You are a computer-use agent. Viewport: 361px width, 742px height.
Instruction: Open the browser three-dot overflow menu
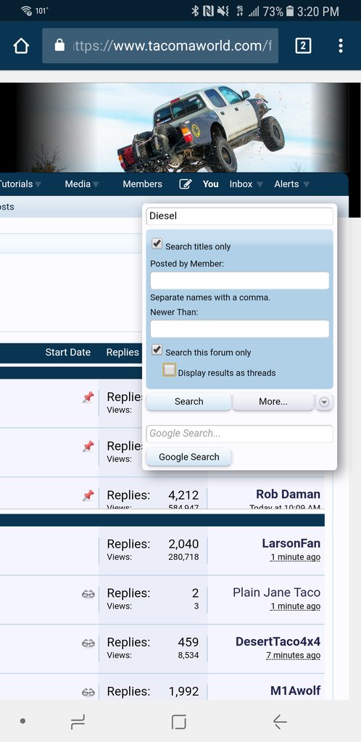341,46
